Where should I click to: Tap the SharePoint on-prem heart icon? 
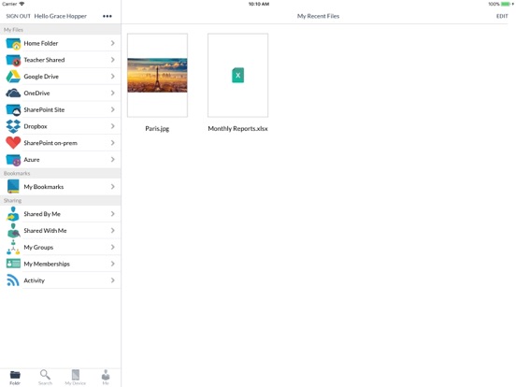click(x=13, y=143)
